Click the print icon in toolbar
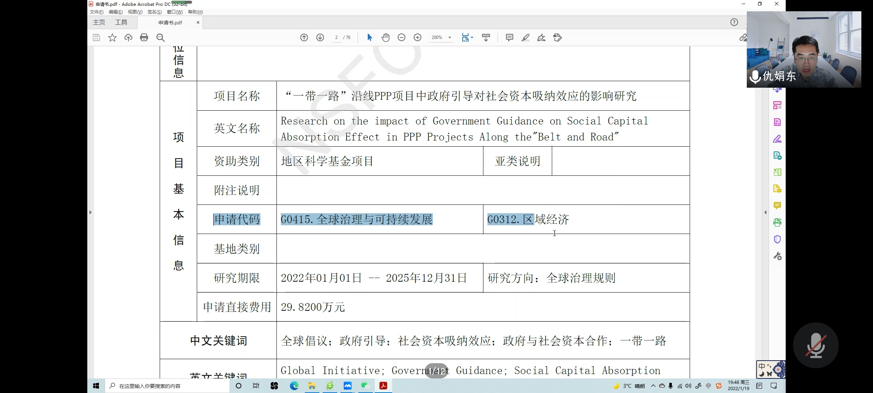The height and width of the screenshot is (393, 873). pos(144,37)
